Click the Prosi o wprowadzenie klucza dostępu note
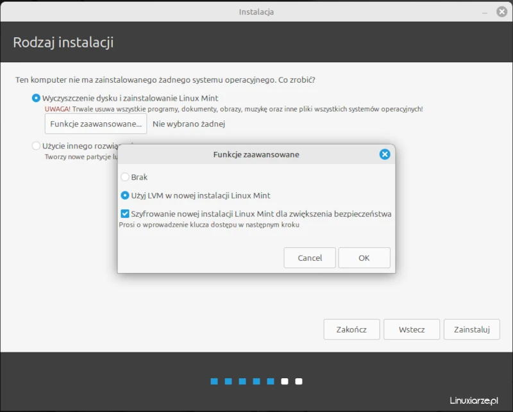513x412 pixels. coord(209,225)
